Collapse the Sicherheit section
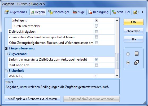Screen dimensions: 148x106 point(6,71)
